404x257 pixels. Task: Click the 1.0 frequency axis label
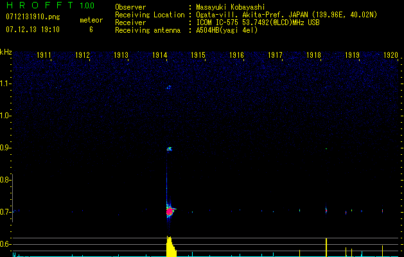click(x=6, y=116)
